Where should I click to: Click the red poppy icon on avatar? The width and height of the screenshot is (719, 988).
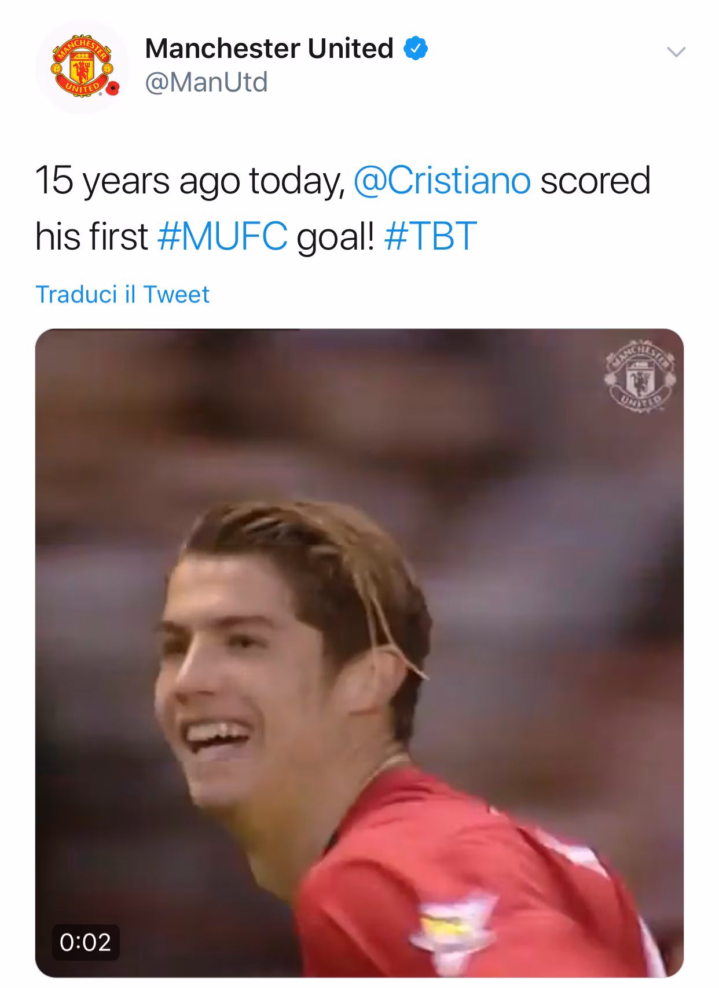tap(112, 89)
